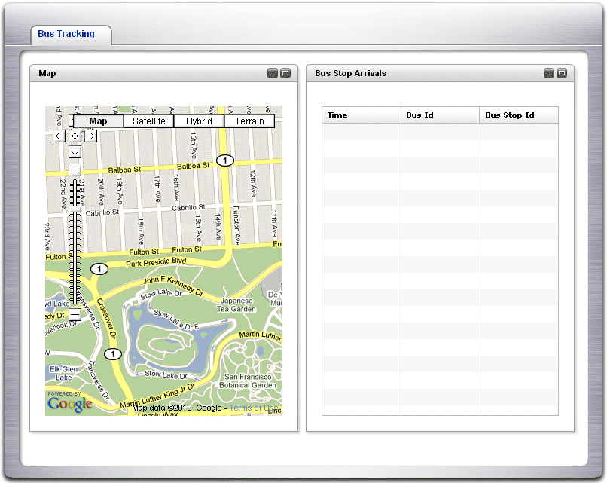Click the Google logo on map
The height and width of the screenshot is (483, 607).
point(70,404)
